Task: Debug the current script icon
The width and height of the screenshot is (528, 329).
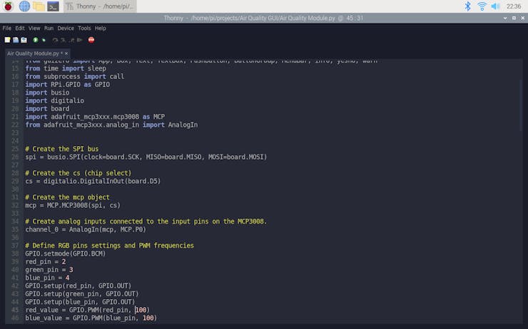Action: tap(44, 40)
